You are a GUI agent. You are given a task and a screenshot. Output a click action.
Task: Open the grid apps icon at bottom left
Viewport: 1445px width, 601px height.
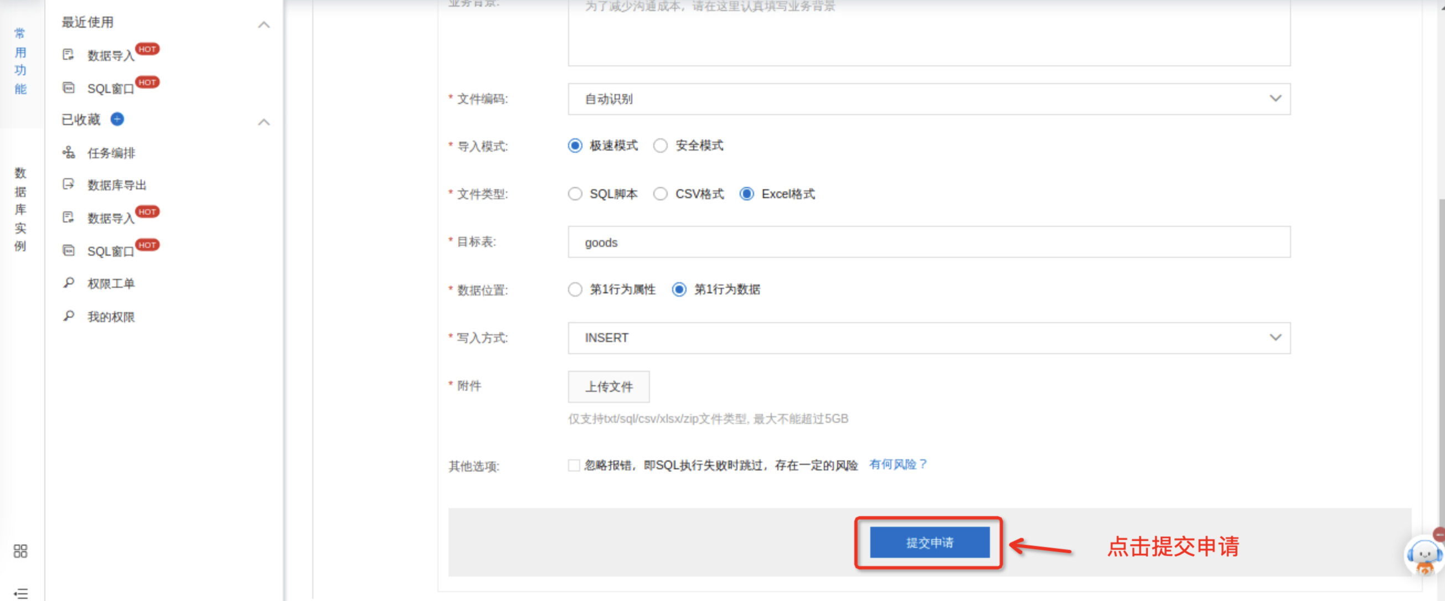[x=20, y=551]
